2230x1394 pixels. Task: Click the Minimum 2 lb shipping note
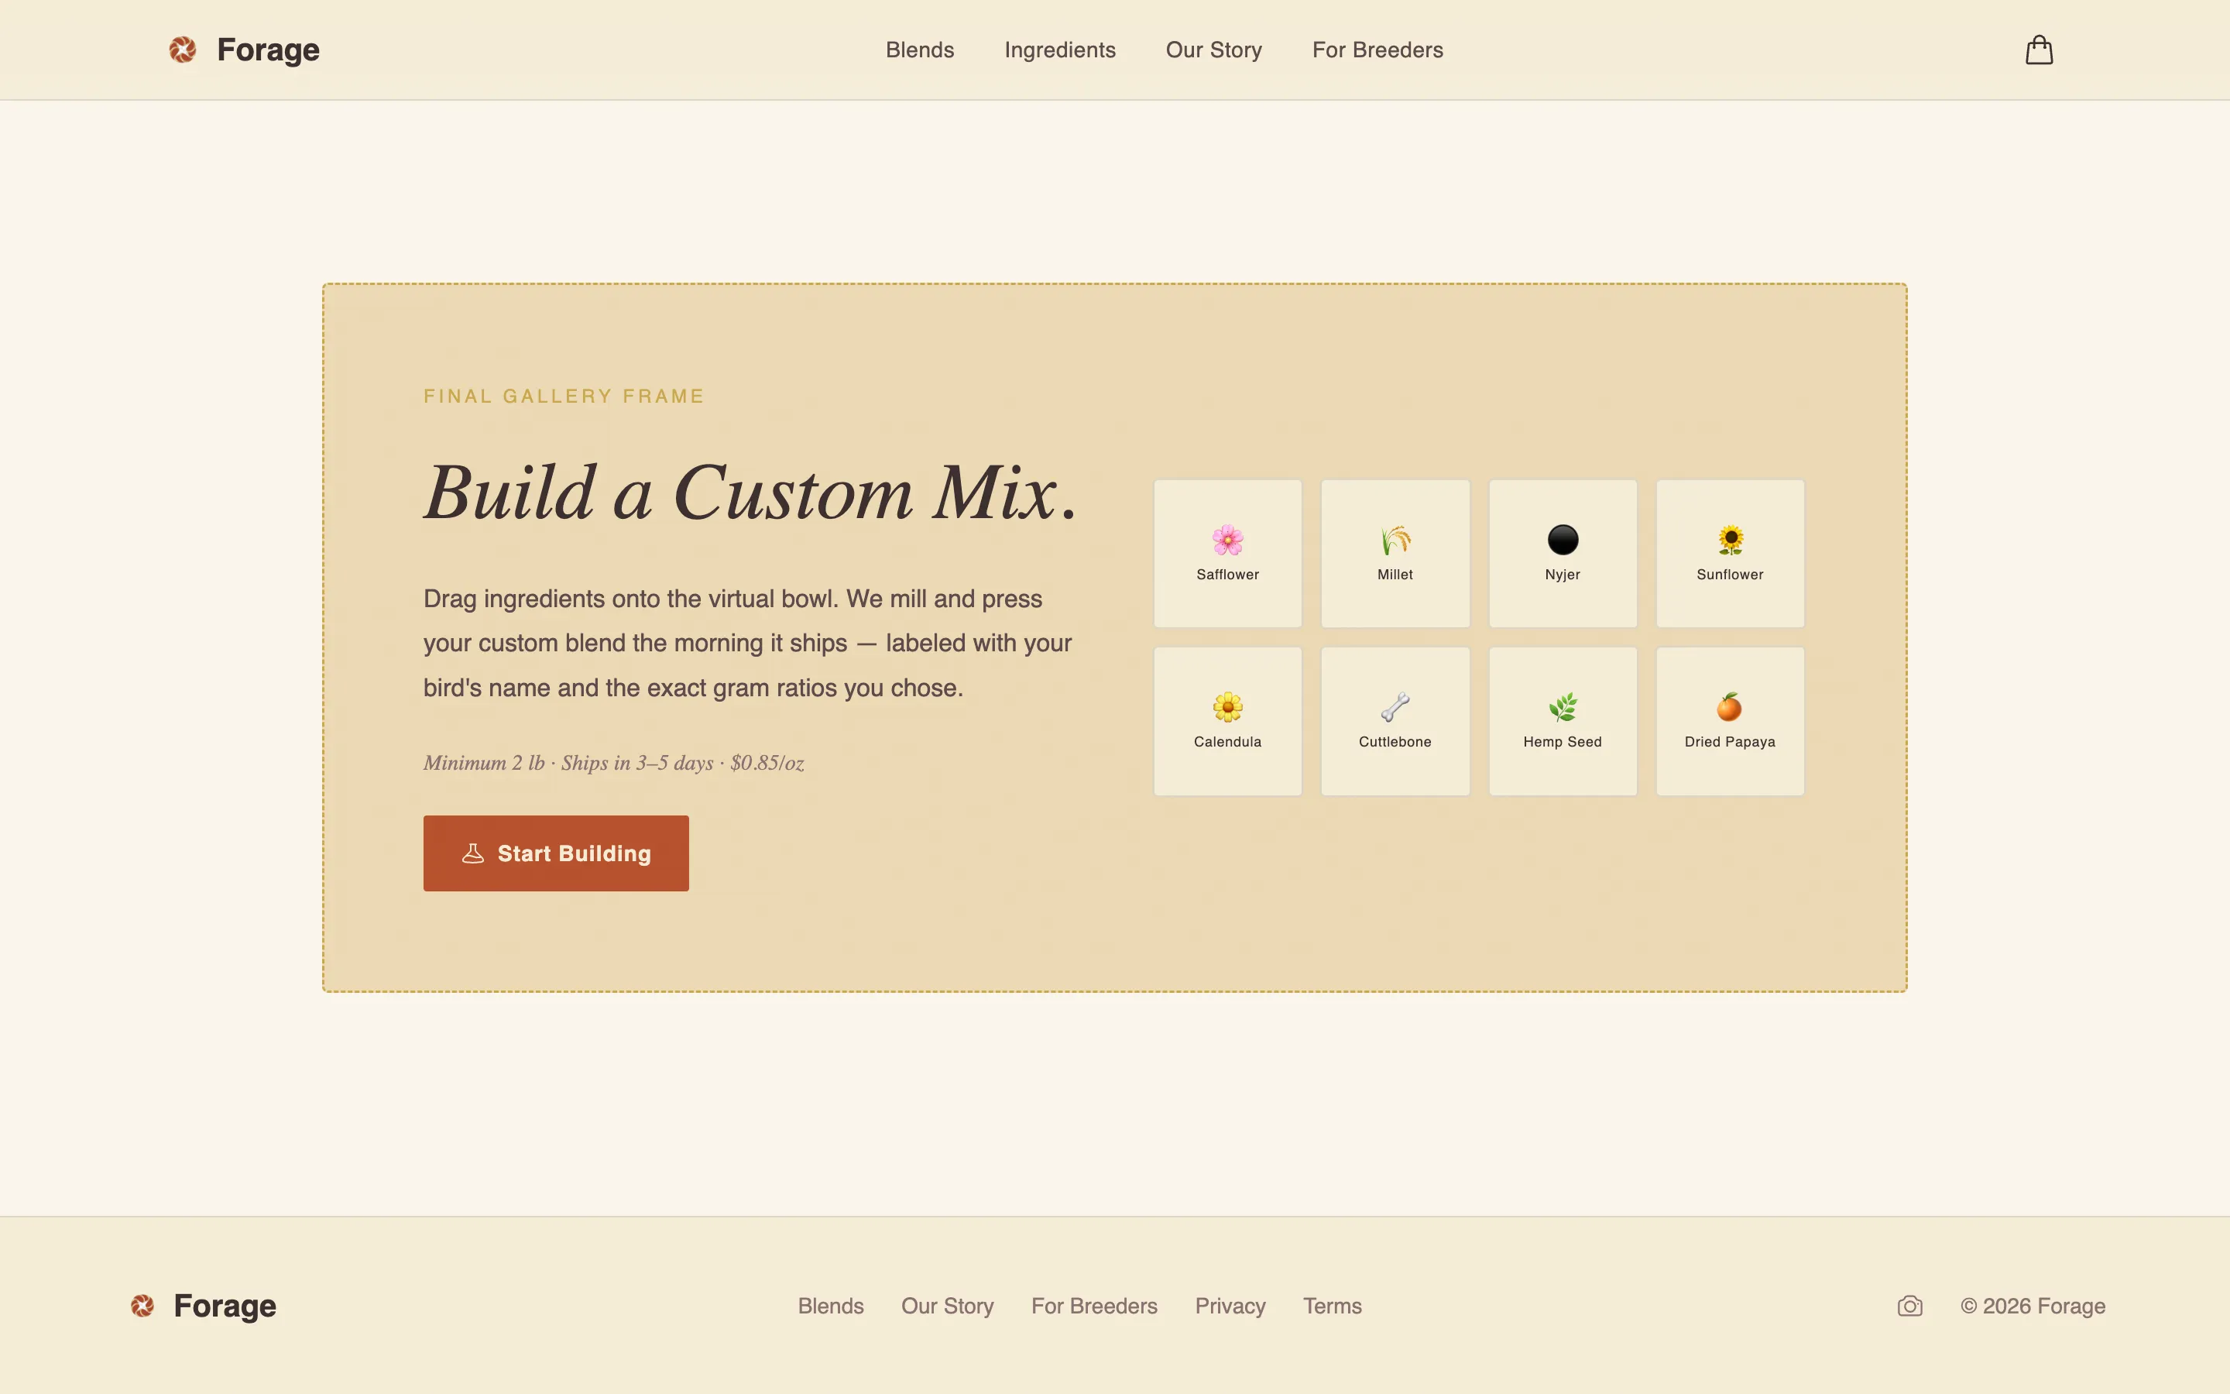pos(614,763)
